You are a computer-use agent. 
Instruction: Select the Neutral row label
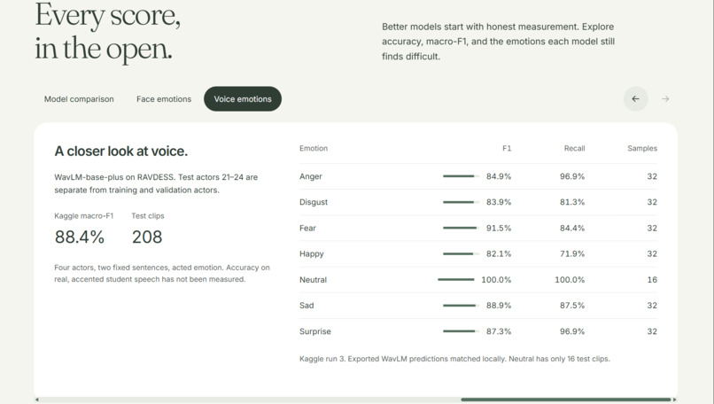tap(313, 280)
